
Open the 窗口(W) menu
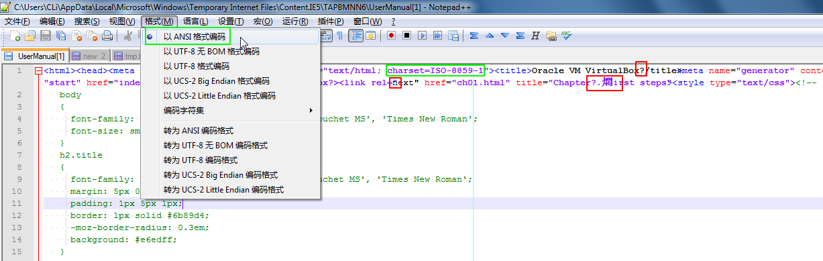click(368, 21)
